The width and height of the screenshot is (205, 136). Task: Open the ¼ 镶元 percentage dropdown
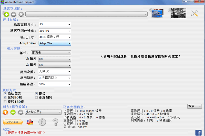(x=55, y=65)
